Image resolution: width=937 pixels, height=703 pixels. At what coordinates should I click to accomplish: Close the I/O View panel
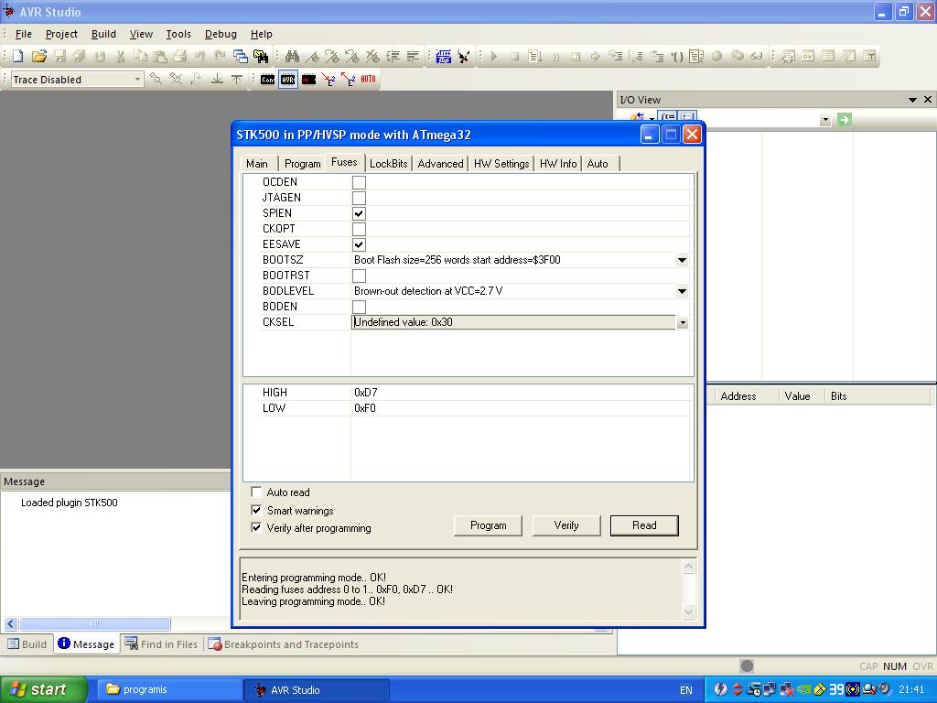928,99
